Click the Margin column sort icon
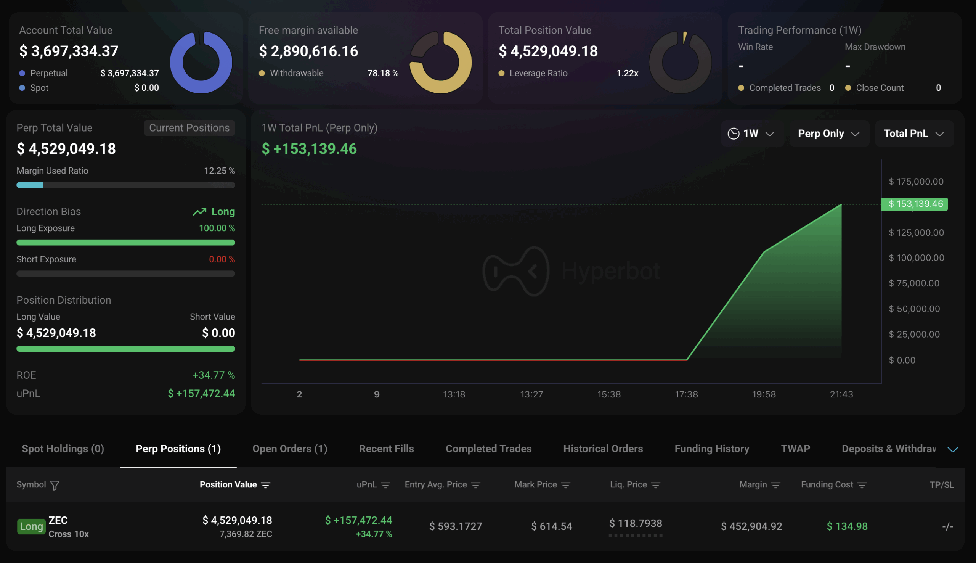Image resolution: width=976 pixels, height=563 pixels. click(x=775, y=485)
